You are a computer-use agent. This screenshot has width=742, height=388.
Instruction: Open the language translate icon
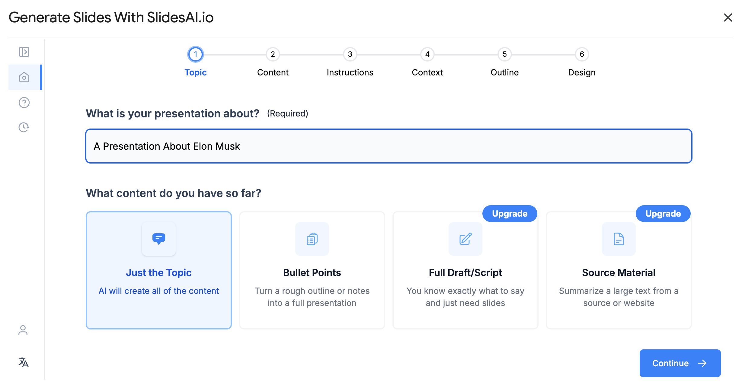[23, 362]
